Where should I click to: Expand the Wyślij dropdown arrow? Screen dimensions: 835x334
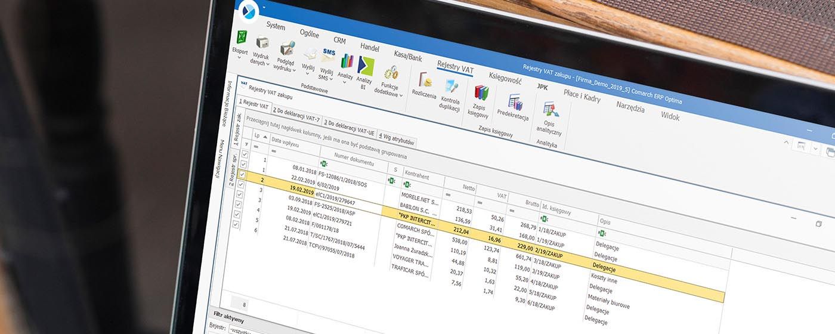[x=313, y=74]
